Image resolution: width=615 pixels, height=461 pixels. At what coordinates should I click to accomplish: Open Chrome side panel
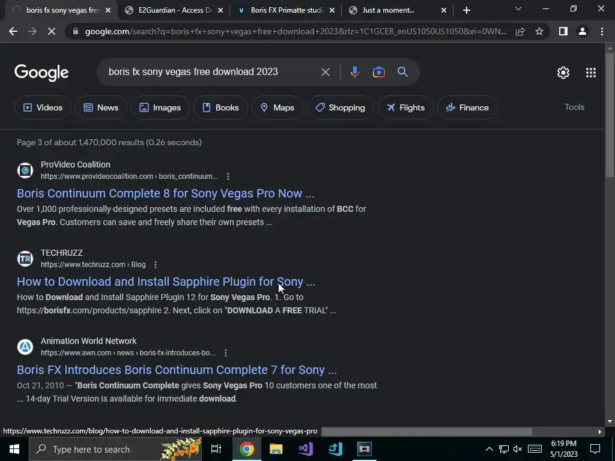[563, 31]
